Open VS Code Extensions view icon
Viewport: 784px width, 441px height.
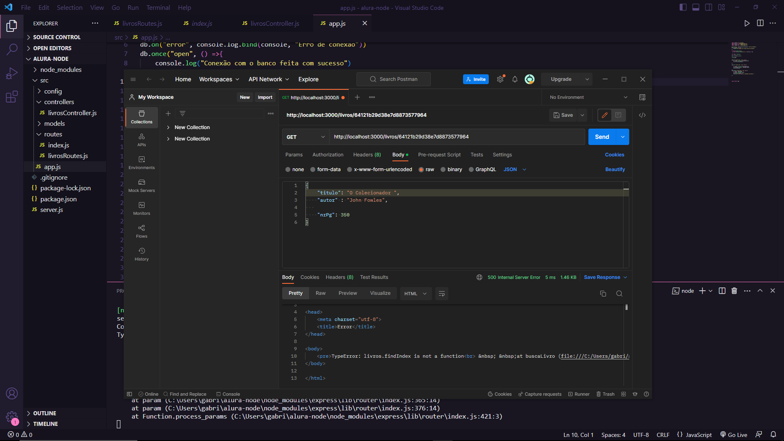point(12,97)
